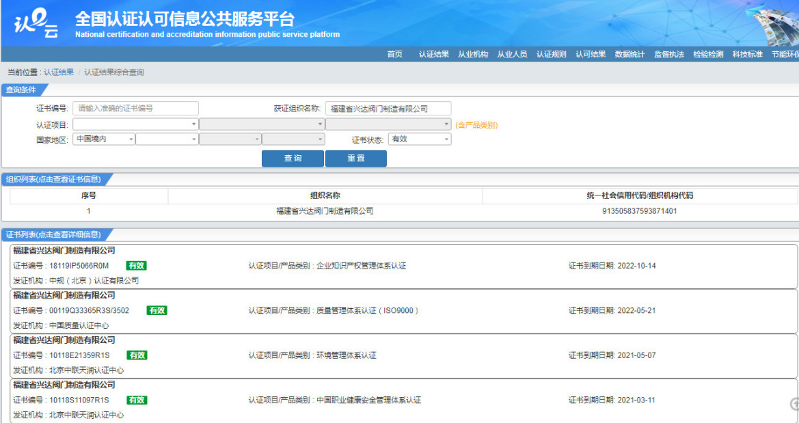Open the 从业机构 menu
Image resolution: width=799 pixels, height=423 pixels.
pos(473,54)
